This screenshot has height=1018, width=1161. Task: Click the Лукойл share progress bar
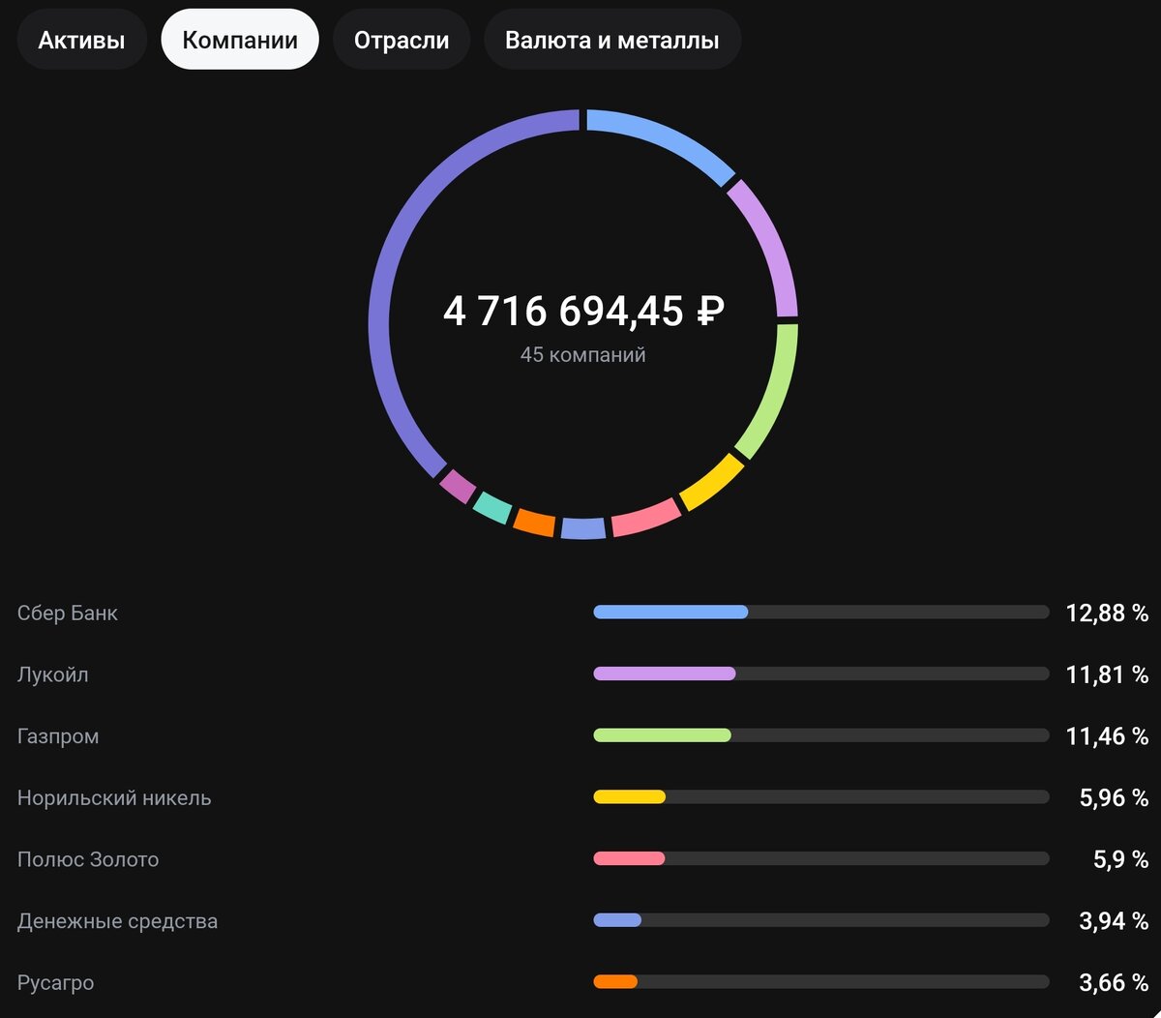[x=821, y=674]
